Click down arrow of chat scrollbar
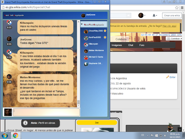 [x=78, y=106]
